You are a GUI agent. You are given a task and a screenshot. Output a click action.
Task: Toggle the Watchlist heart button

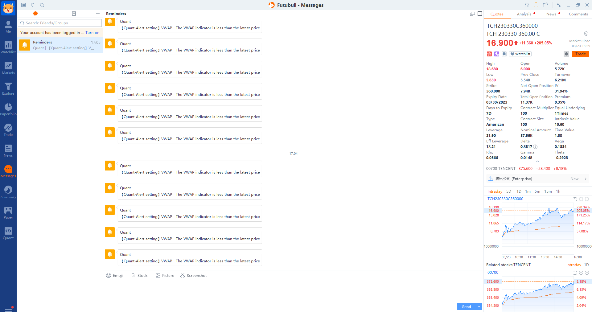520,54
